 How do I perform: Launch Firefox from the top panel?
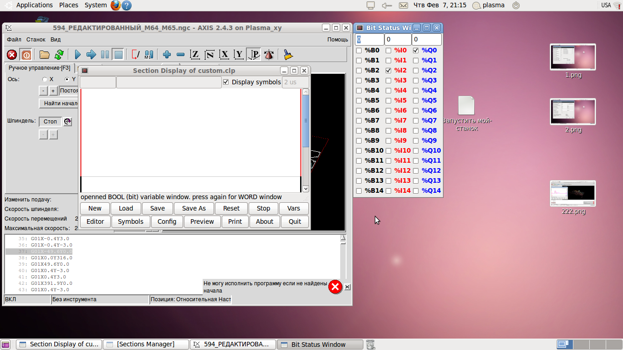pos(115,5)
